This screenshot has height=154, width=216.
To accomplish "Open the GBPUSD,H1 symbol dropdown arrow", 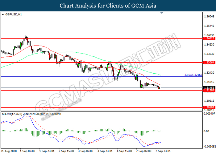I will (3, 14).
